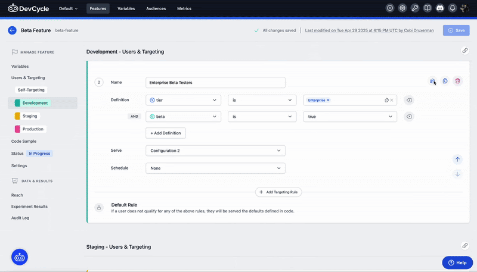Image resolution: width=477 pixels, height=272 pixels.
Task: Remove the beta definition row
Action: coord(408,117)
